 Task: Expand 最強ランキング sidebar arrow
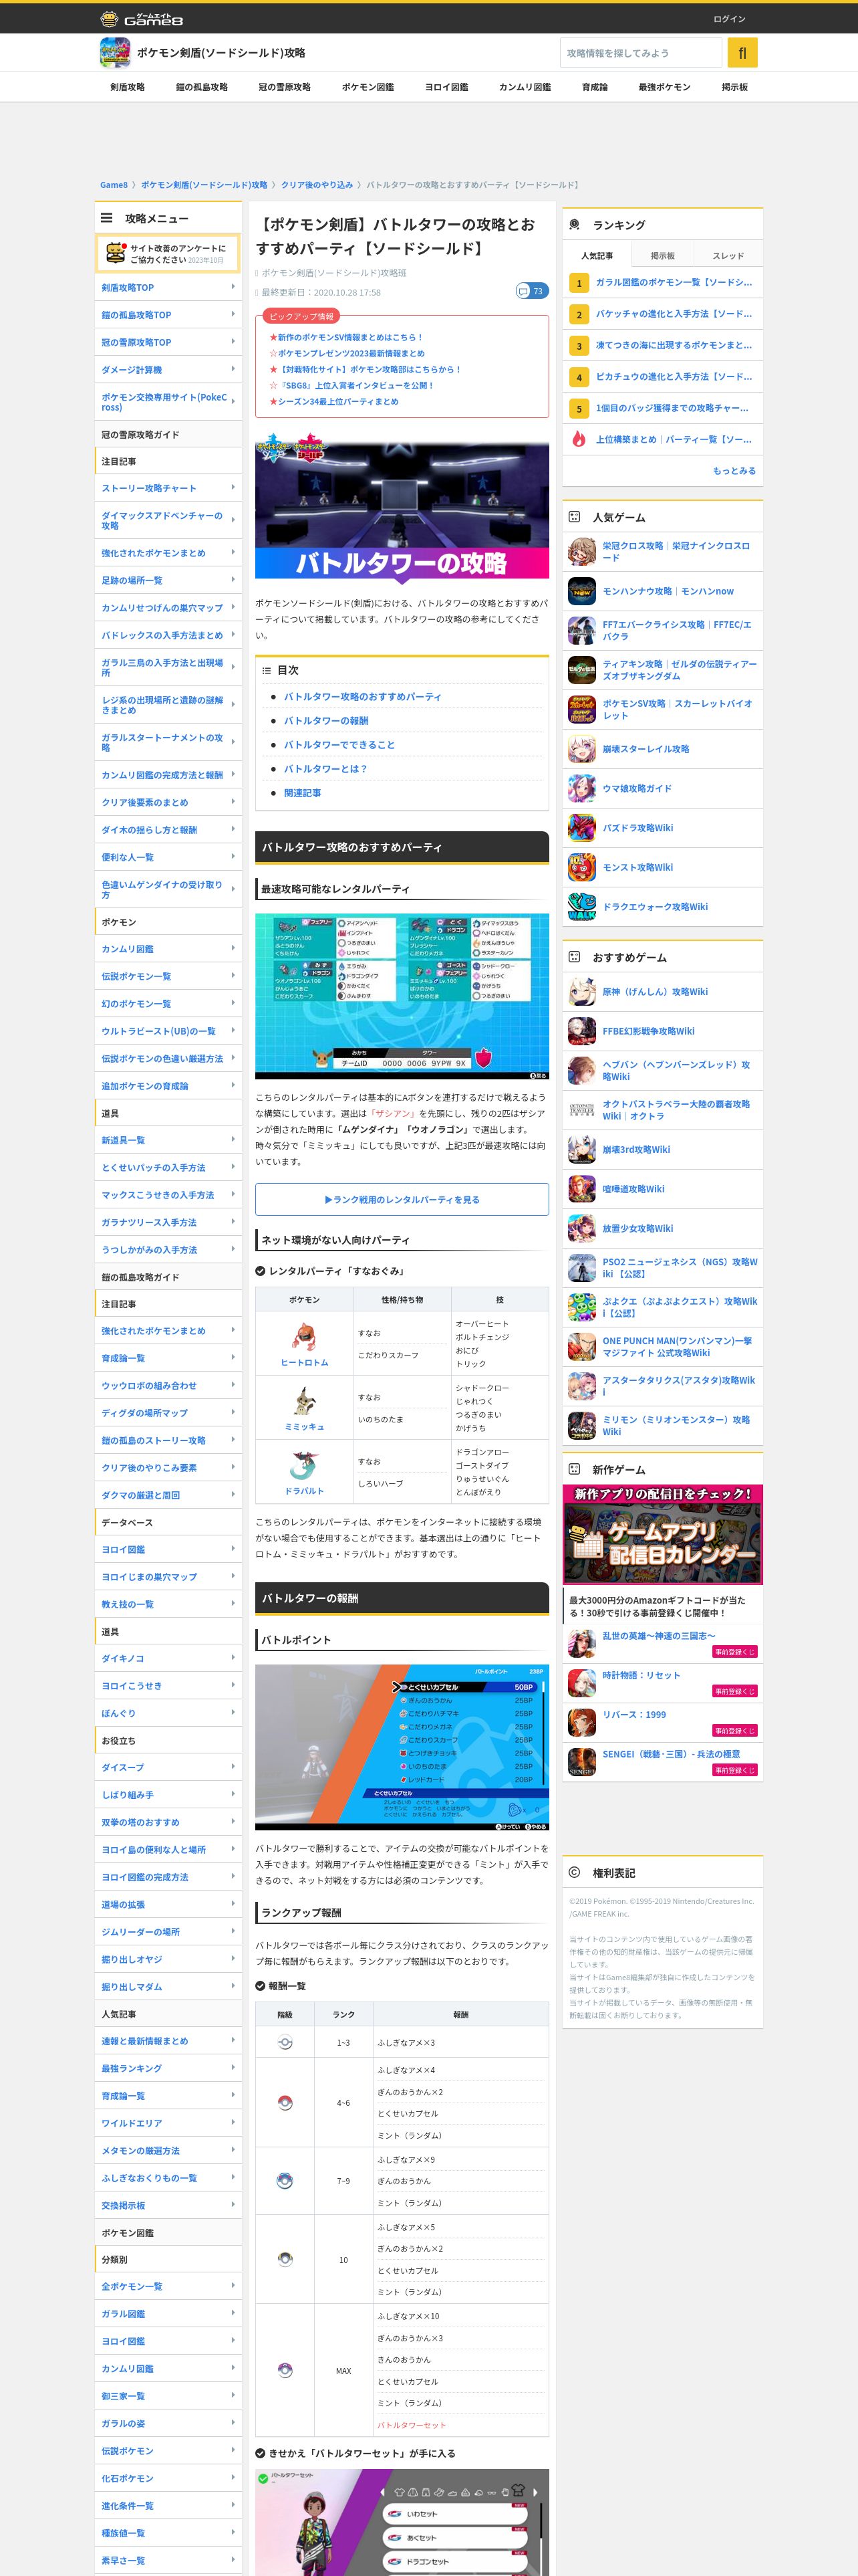[x=233, y=2068]
